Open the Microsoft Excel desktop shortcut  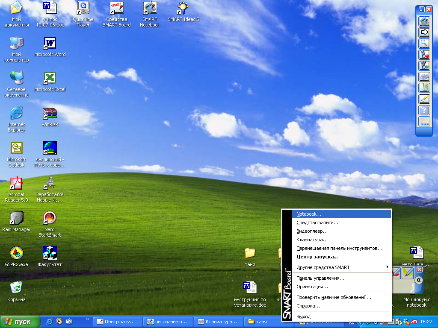coord(50,82)
